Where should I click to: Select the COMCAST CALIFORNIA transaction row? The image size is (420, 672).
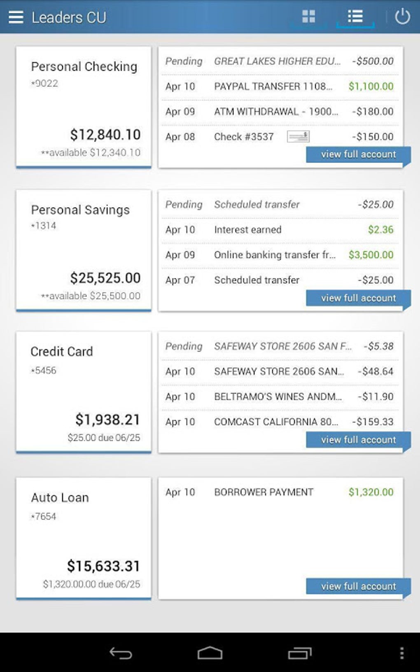[x=279, y=422]
